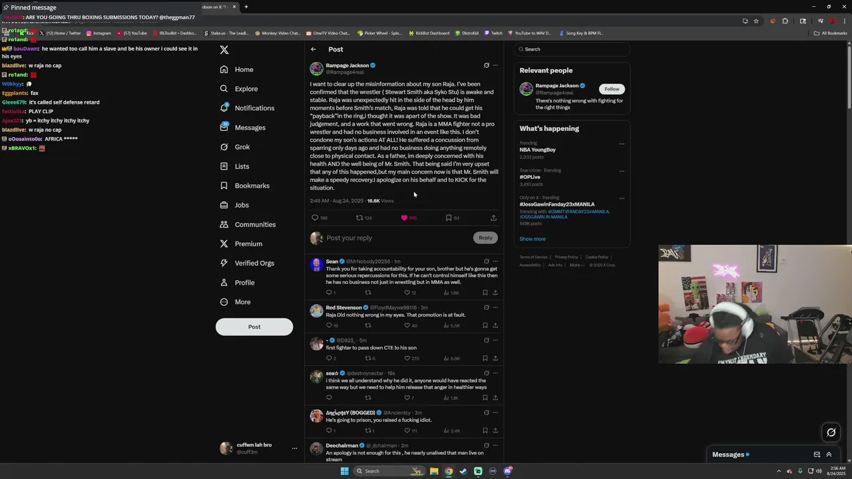Like Red Stevenson's reply
Viewport: 852px width, 479px height.
(407, 325)
